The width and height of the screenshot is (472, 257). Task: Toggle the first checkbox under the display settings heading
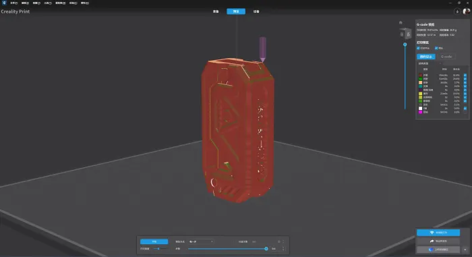(x=418, y=48)
